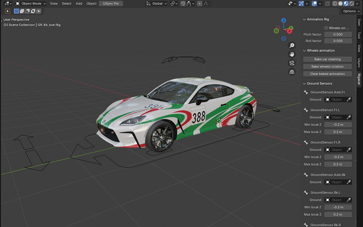Select wireframe shading mode icon

coord(334,4)
